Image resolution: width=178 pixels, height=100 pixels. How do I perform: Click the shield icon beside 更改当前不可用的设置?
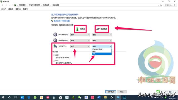pyautogui.click(x=52, y=21)
